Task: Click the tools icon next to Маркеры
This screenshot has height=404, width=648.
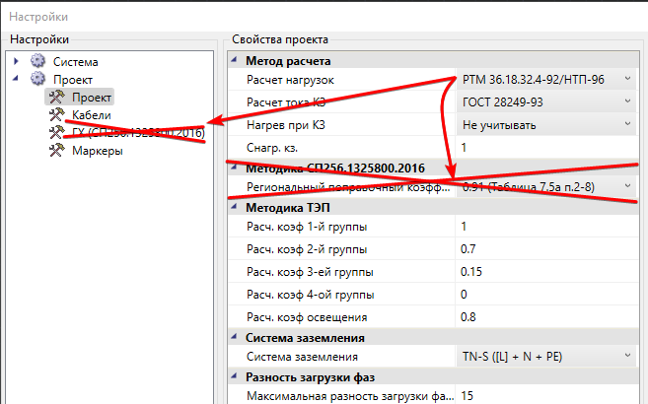Action: 56,151
